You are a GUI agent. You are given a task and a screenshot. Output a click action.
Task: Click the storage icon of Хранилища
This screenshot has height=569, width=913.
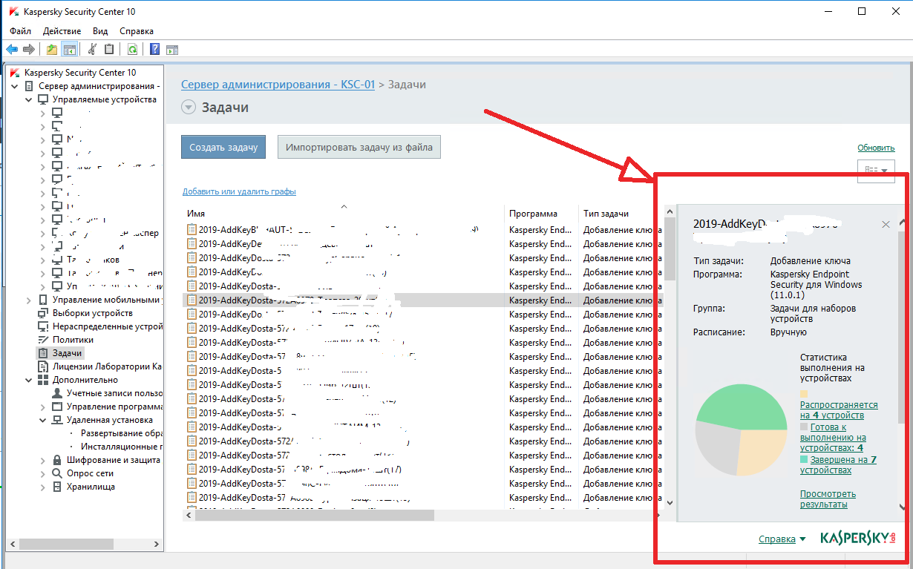click(57, 487)
